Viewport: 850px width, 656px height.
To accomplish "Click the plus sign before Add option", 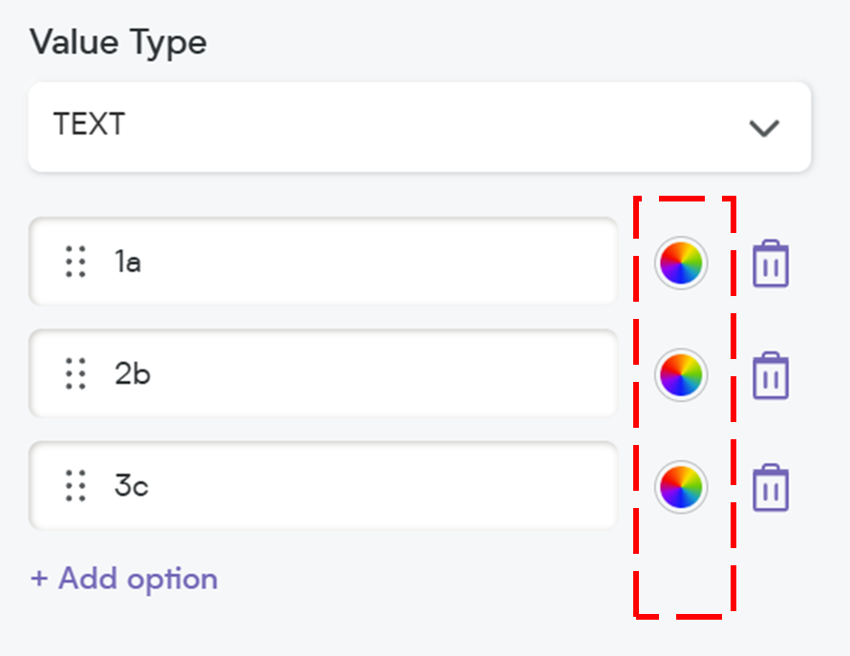I will [x=39, y=579].
